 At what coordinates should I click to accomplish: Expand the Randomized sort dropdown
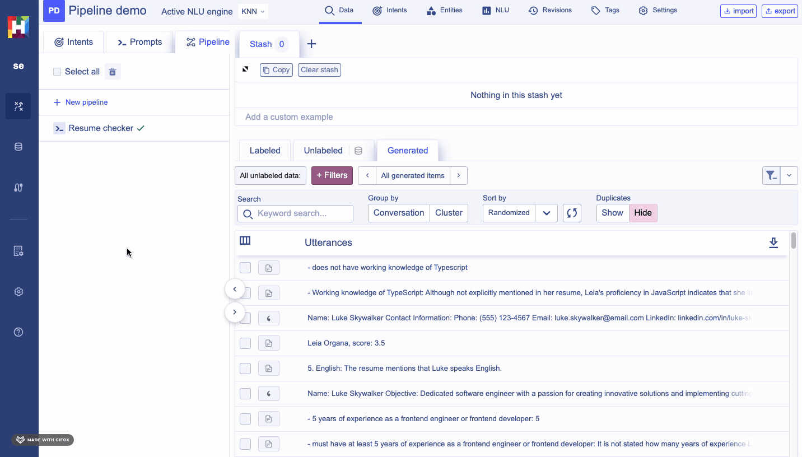[546, 213]
